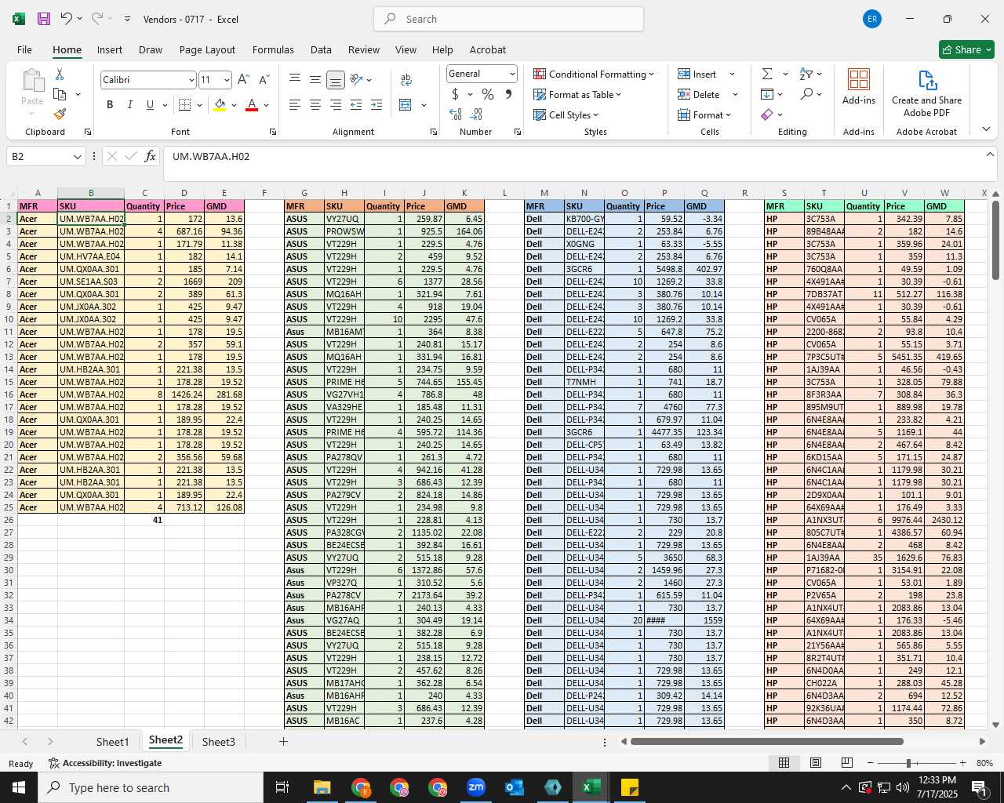
Task: Click the Share button
Action: tap(966, 49)
